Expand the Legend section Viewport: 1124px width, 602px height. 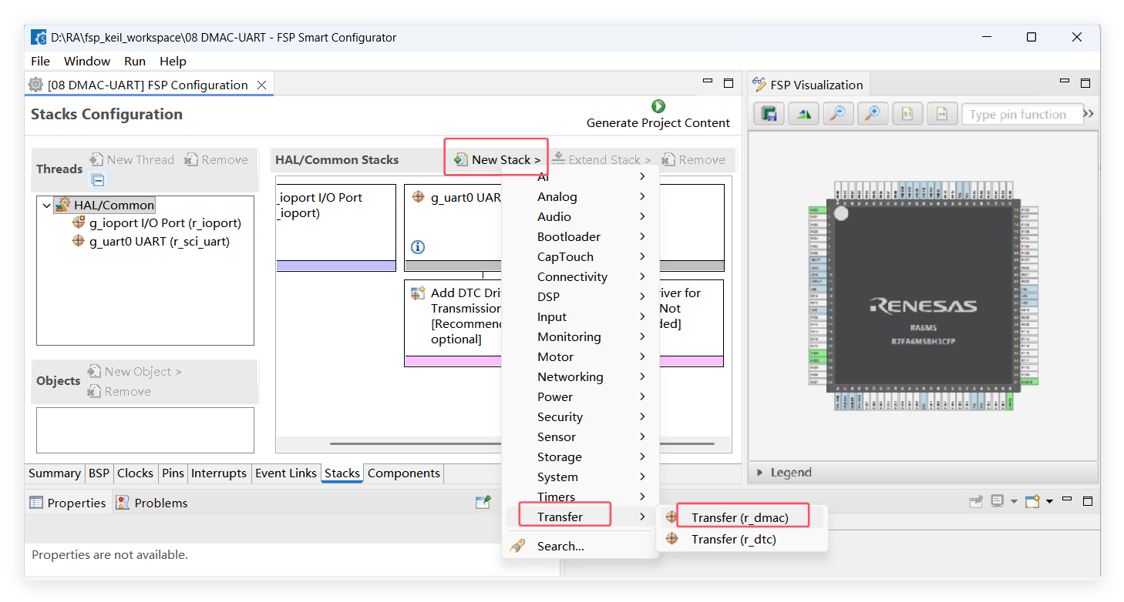click(x=760, y=472)
